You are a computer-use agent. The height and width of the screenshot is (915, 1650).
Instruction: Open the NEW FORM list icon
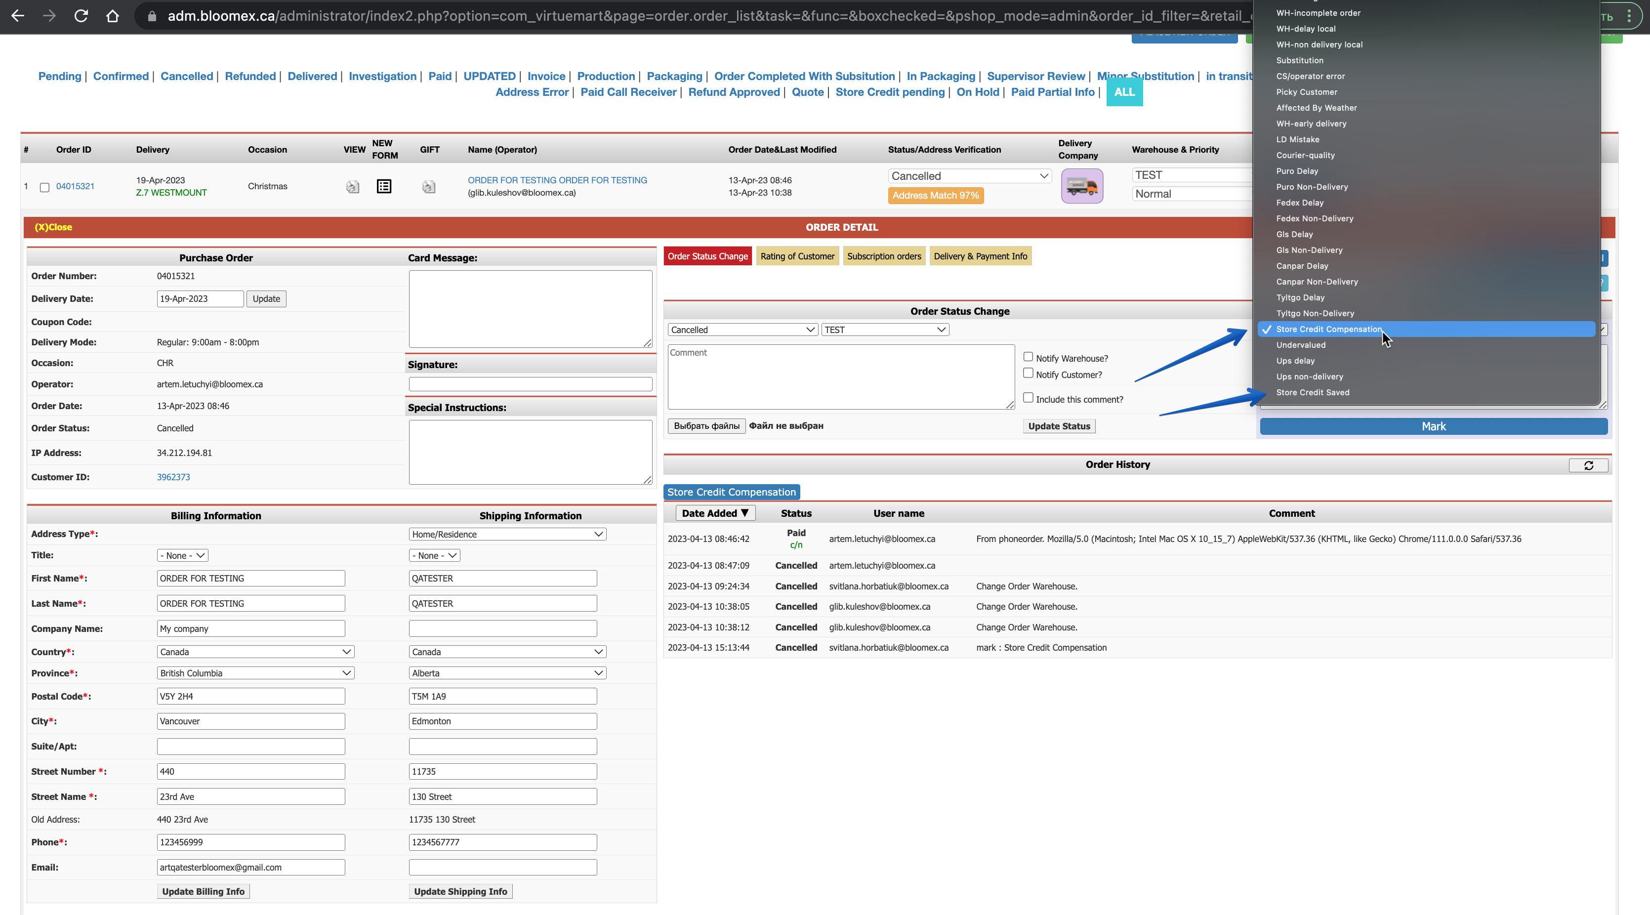pyautogui.click(x=384, y=186)
